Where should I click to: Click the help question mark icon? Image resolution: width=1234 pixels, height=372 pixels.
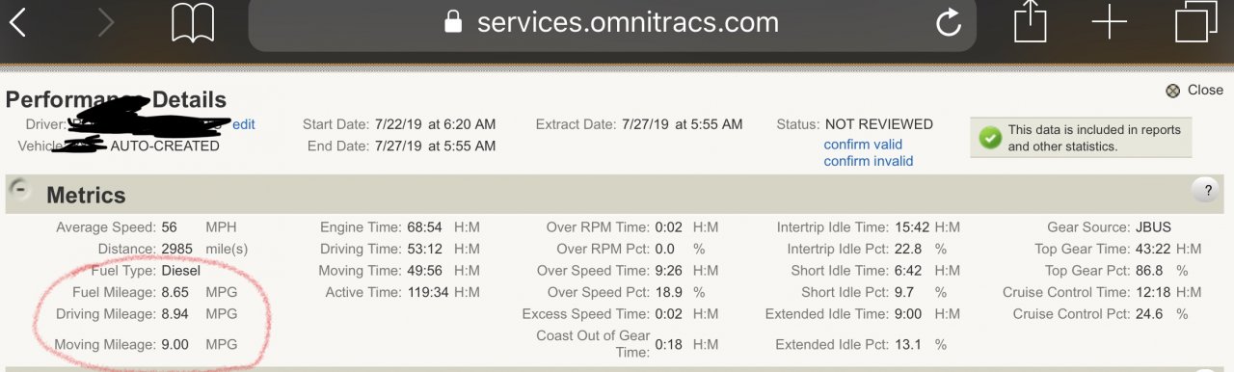click(x=1205, y=191)
